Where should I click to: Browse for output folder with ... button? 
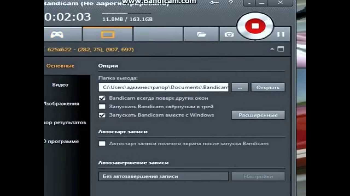pyautogui.click(x=240, y=87)
